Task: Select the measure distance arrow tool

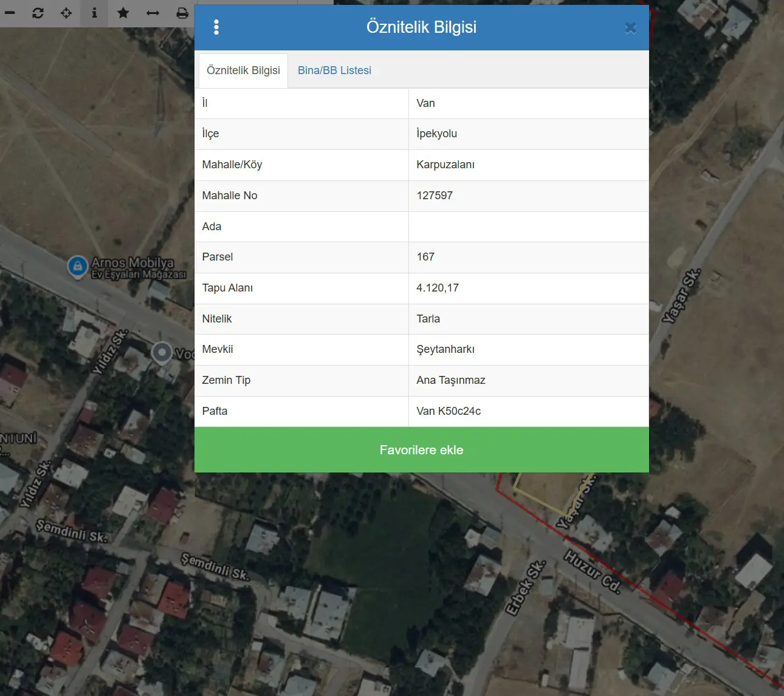Action: [153, 13]
